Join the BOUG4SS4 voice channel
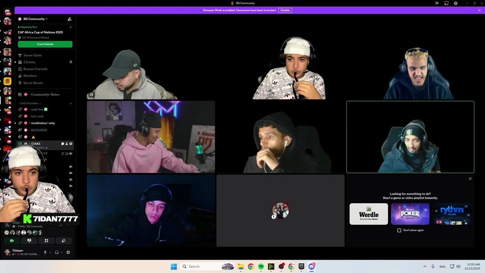 (45, 130)
